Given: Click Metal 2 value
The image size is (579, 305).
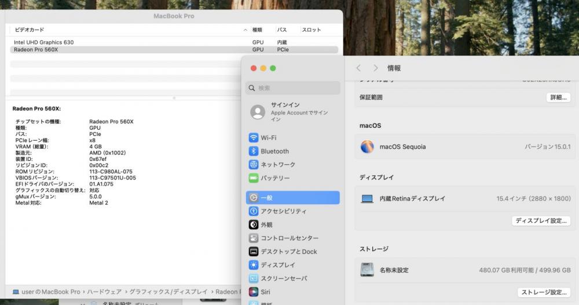Looking at the screenshot, I should pyautogui.click(x=98, y=203).
